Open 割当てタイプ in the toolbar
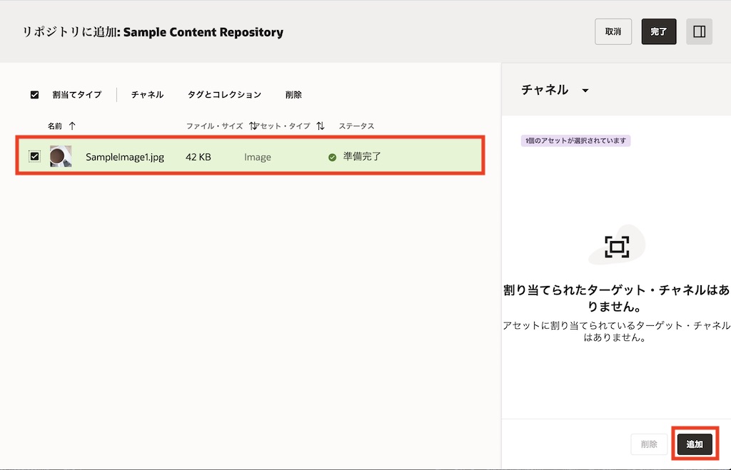 76,95
